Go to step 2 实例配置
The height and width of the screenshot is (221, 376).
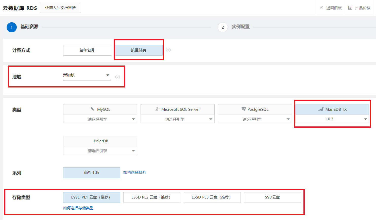pos(234,27)
